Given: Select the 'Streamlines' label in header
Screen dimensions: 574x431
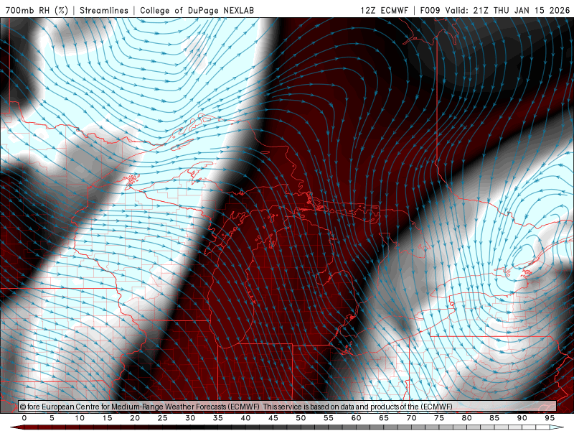Looking at the screenshot, I should (104, 10).
